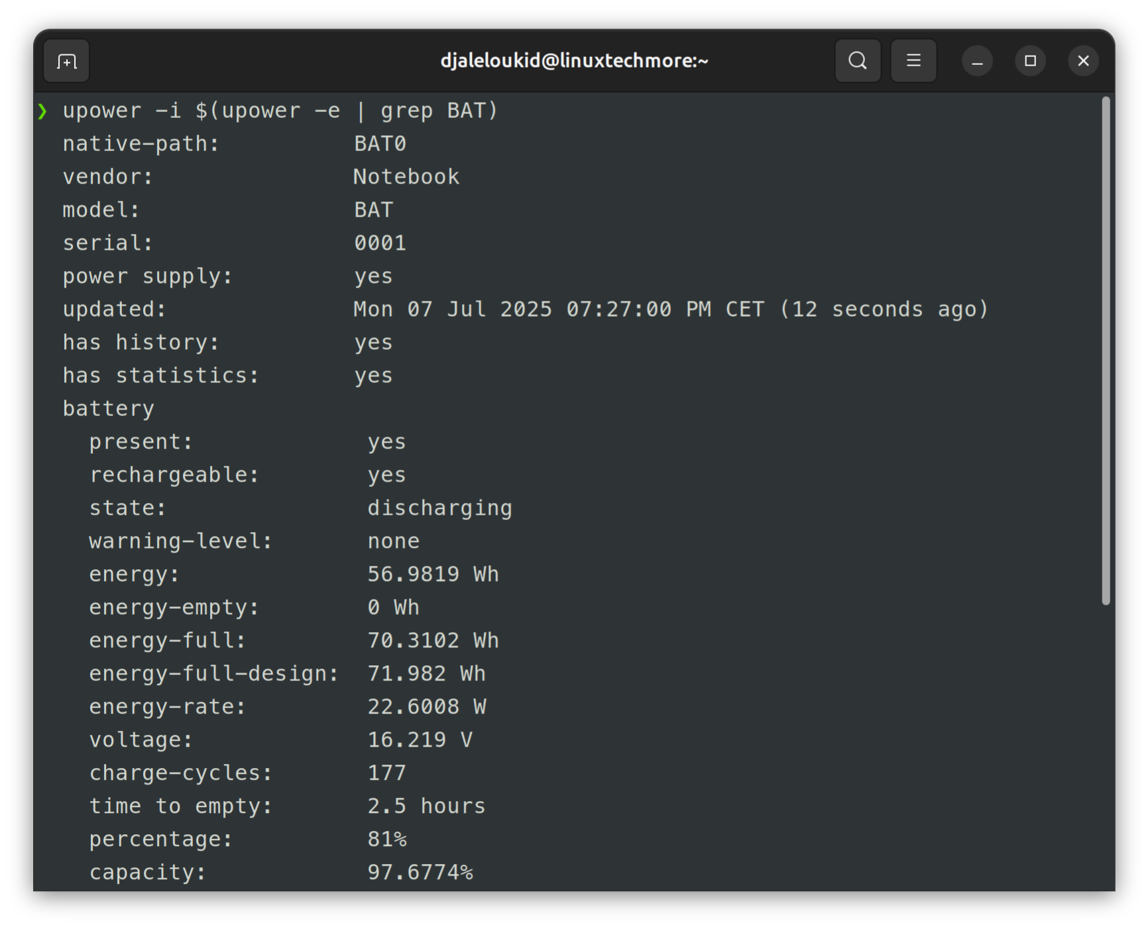Viewport: 1148px width, 929px height.
Task: Click the BAT0 native-path value
Action: [x=380, y=144]
